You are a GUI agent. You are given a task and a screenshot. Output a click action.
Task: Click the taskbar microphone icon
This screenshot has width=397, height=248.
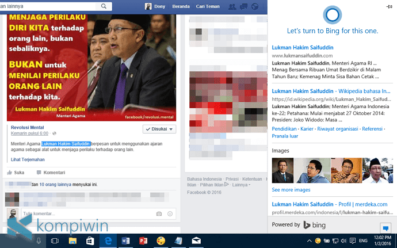[39, 241]
